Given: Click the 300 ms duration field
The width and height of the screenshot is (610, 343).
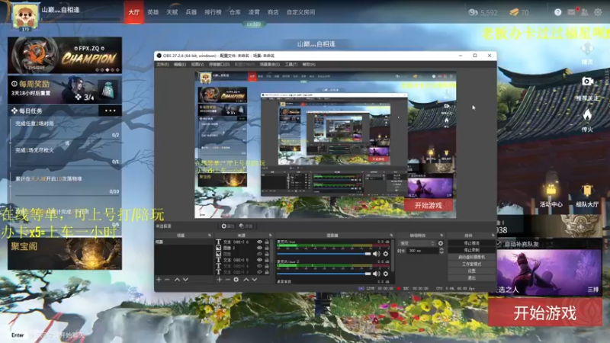Looking at the screenshot, I should pos(422,251).
